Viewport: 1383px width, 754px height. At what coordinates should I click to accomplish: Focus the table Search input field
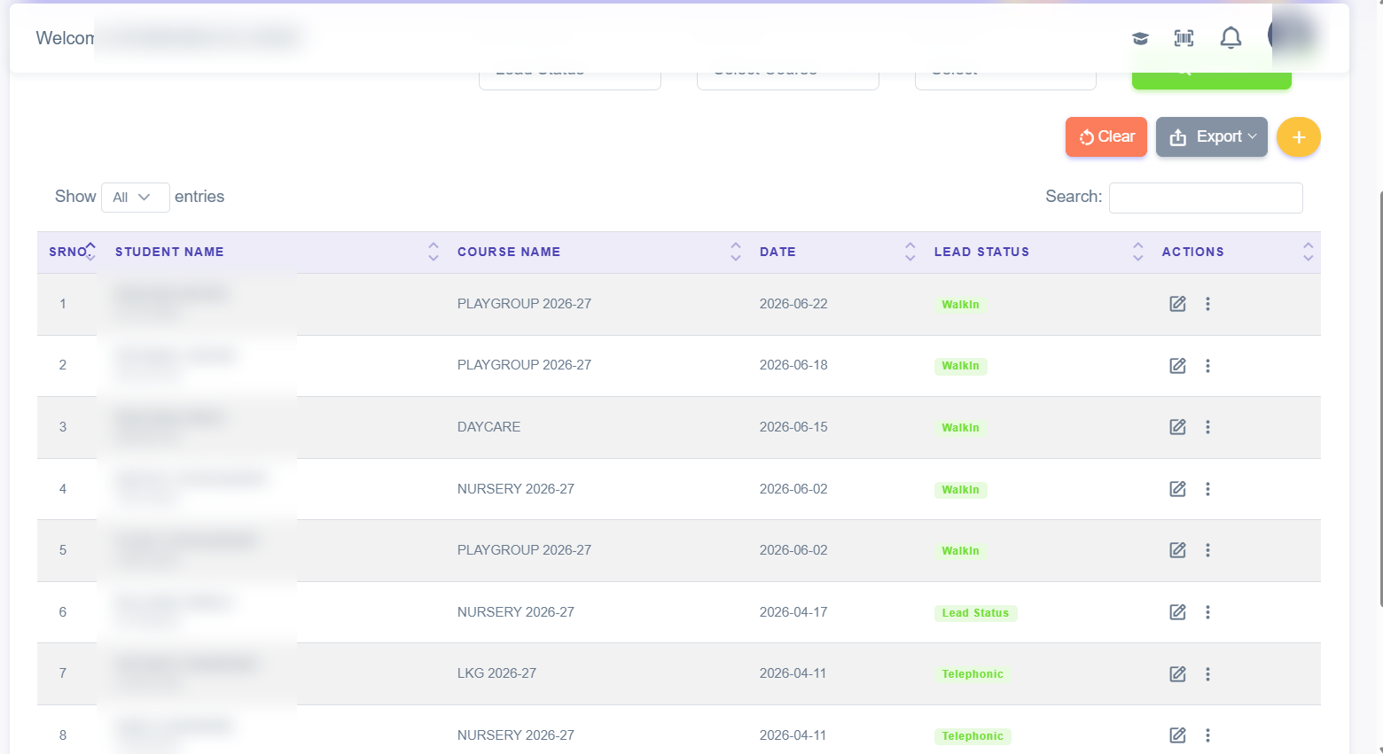[1206, 198]
